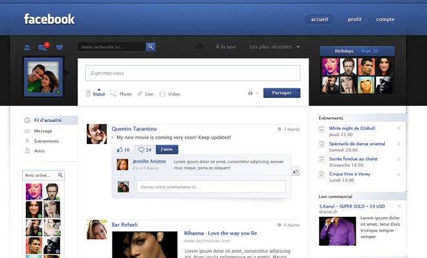This screenshot has height=258, width=427.
Task: Click the purple shirt ad image
Action: pos(338,231)
